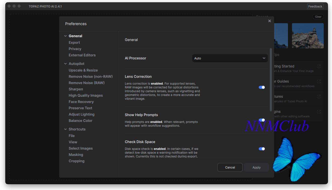Open External Editors preferences
This screenshot has width=332, height=190.
[x=82, y=55]
